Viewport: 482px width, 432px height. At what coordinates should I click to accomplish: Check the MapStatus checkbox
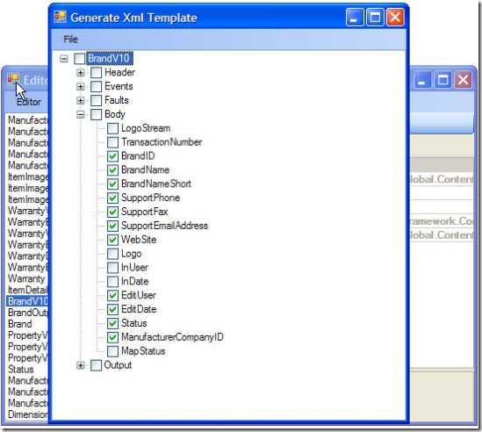112,351
